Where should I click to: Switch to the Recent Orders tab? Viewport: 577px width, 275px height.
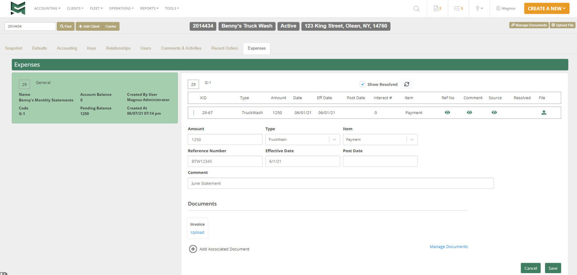point(224,48)
